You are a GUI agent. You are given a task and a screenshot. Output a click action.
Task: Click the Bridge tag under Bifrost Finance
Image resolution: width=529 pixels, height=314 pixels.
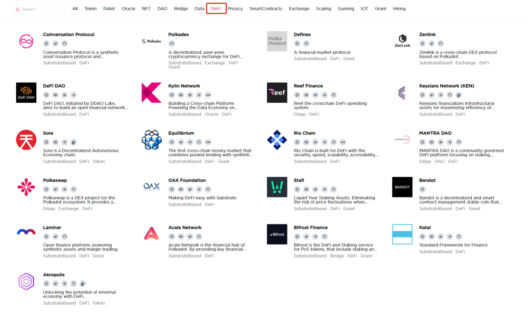tap(337, 256)
